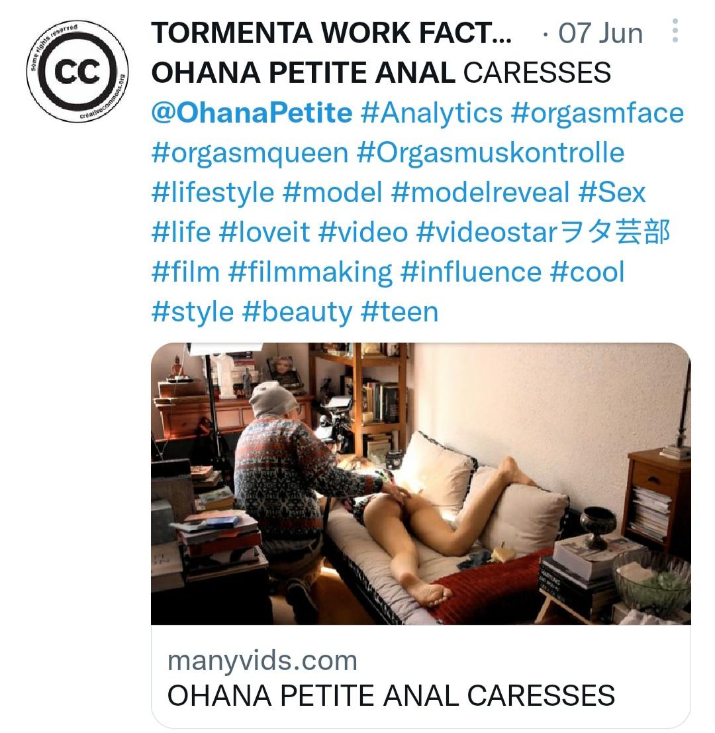
Task: Open the #influence hashtag
Action: pyautogui.click(x=471, y=272)
